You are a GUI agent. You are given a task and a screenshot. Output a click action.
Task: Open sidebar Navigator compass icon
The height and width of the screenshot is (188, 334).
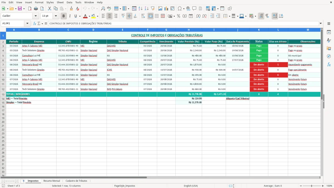click(x=329, y=56)
